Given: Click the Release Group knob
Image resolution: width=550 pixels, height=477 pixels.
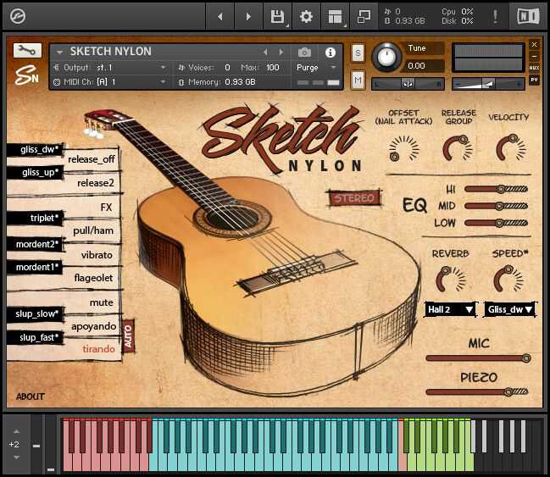Looking at the screenshot, I should [458, 148].
